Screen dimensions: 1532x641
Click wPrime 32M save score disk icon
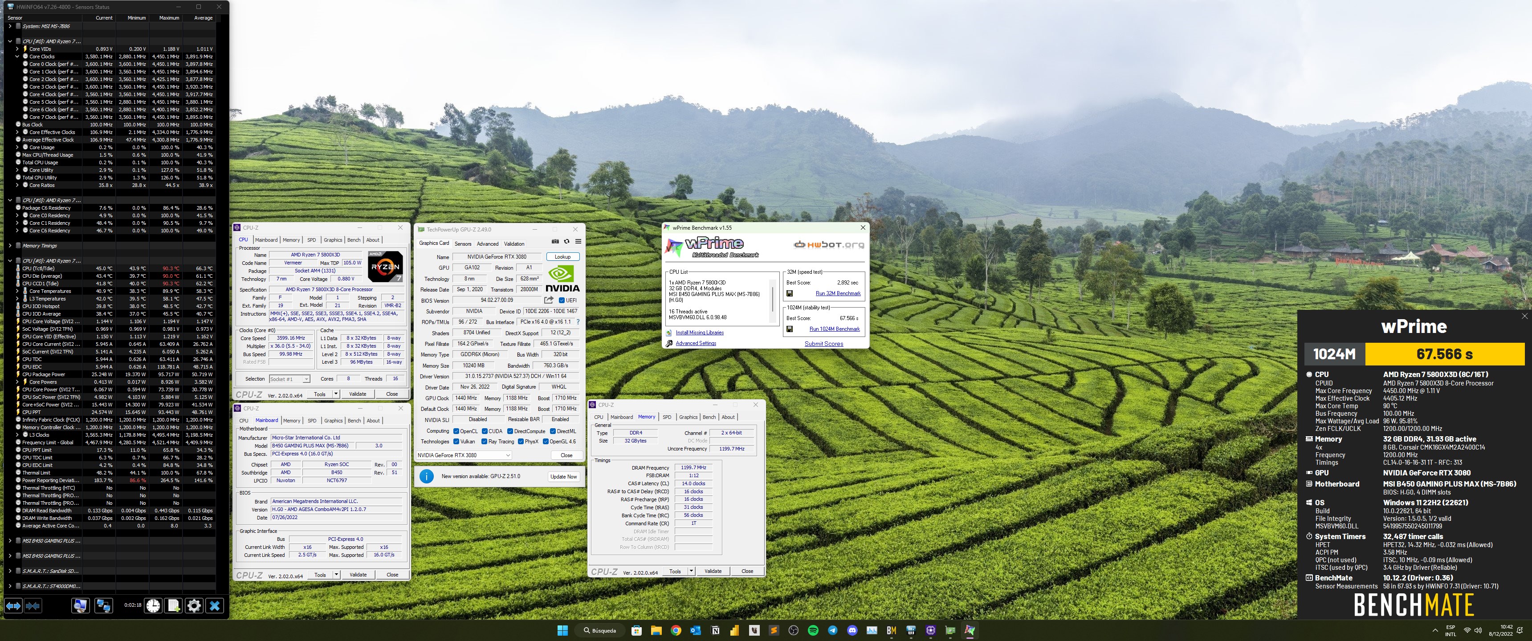pos(789,293)
